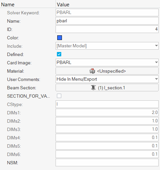
Task: Click the Name field containing pbarl
Action: [x=107, y=21]
